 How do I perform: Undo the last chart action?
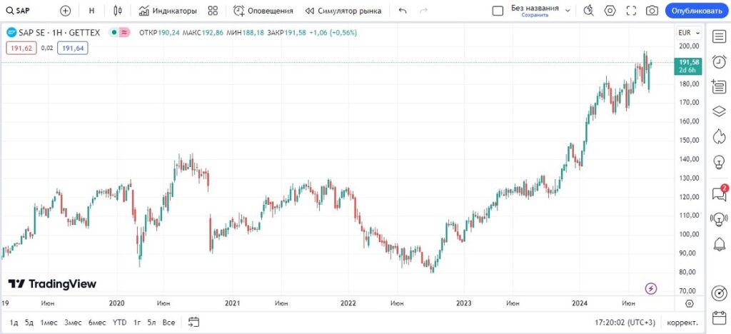(x=403, y=10)
